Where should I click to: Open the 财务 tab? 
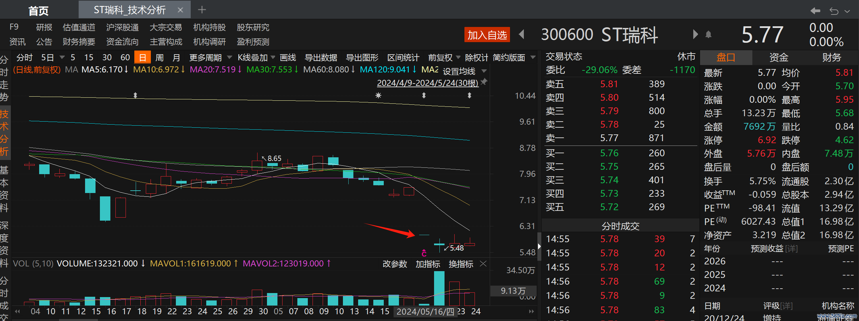pos(831,58)
